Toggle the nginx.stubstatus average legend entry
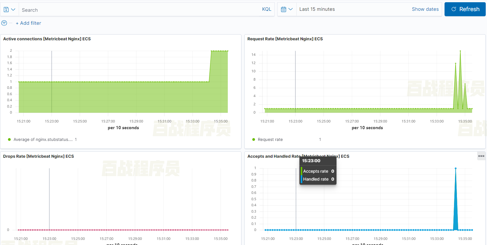Image resolution: width=487 pixels, height=245 pixels. coord(43,139)
